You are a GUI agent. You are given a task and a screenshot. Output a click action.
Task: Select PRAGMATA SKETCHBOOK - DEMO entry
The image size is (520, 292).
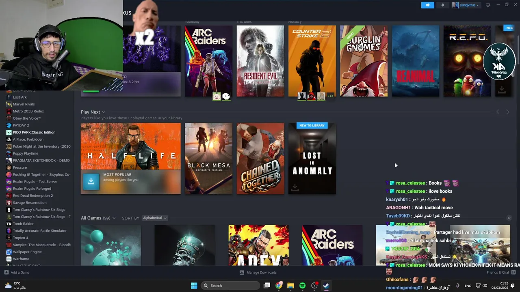(41, 160)
